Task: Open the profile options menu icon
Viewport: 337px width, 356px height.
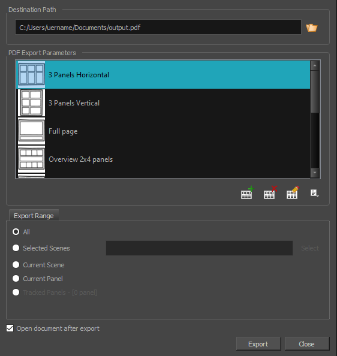Action: [315, 194]
